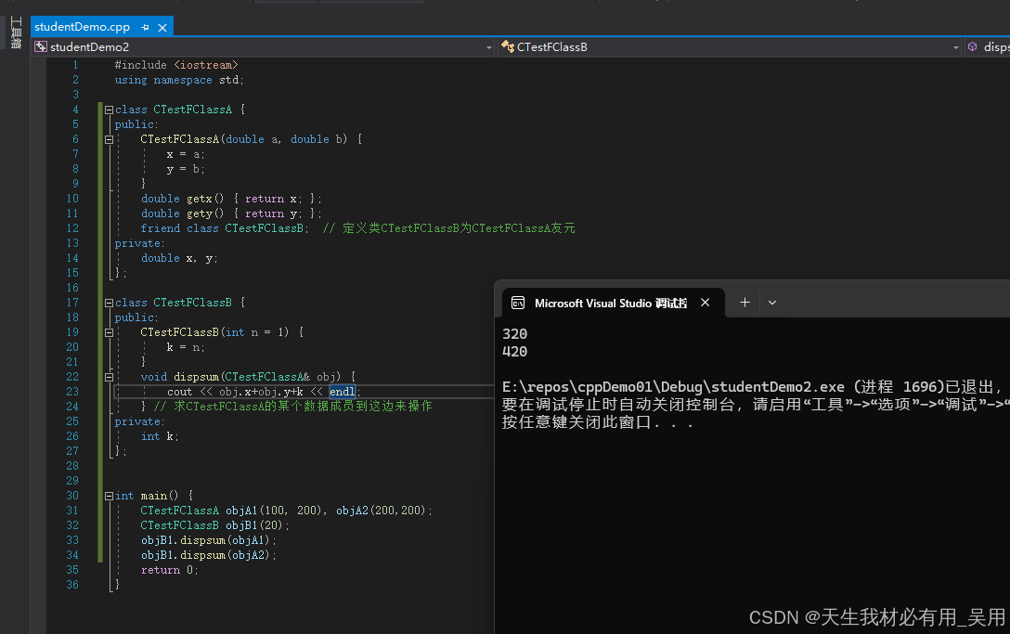Screen dimensions: 1010x634
Task: Collapse the class CTestFClassB block
Action: [x=109, y=303]
